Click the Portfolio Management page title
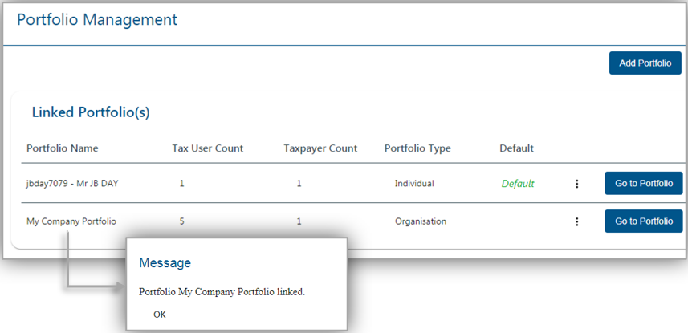 [x=97, y=20]
